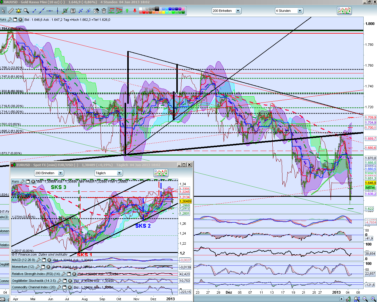Screen dimensions: 377x302
Task: Open the alarm bell alert tool
Action: coord(18,11)
